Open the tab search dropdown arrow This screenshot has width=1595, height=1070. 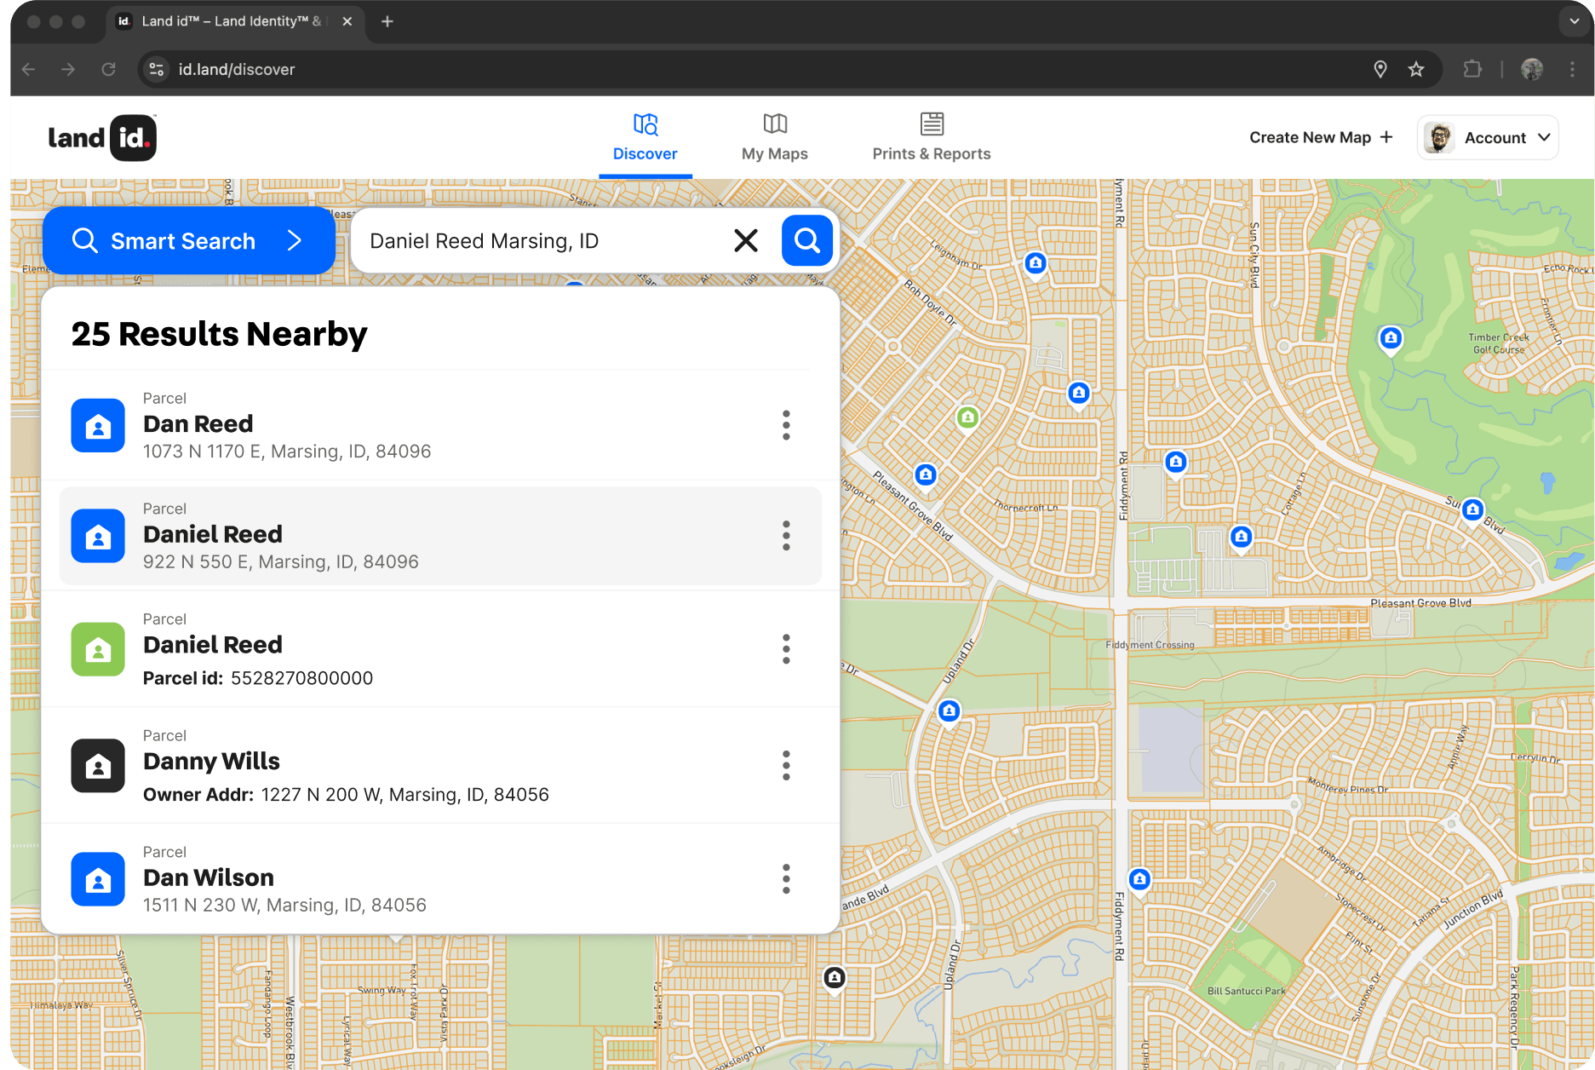click(x=1574, y=21)
